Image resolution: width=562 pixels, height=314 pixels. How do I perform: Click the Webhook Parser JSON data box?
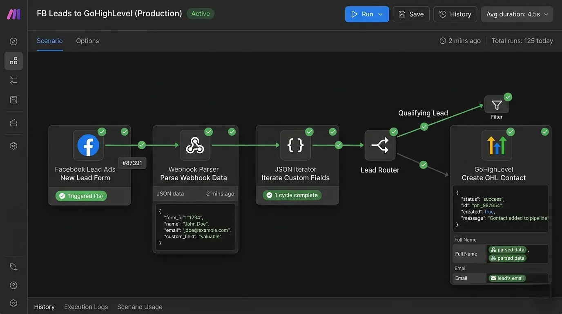point(196,227)
